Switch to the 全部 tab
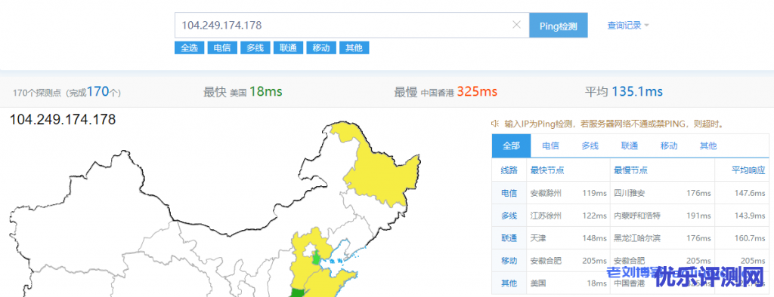774x297 pixels. click(512, 145)
